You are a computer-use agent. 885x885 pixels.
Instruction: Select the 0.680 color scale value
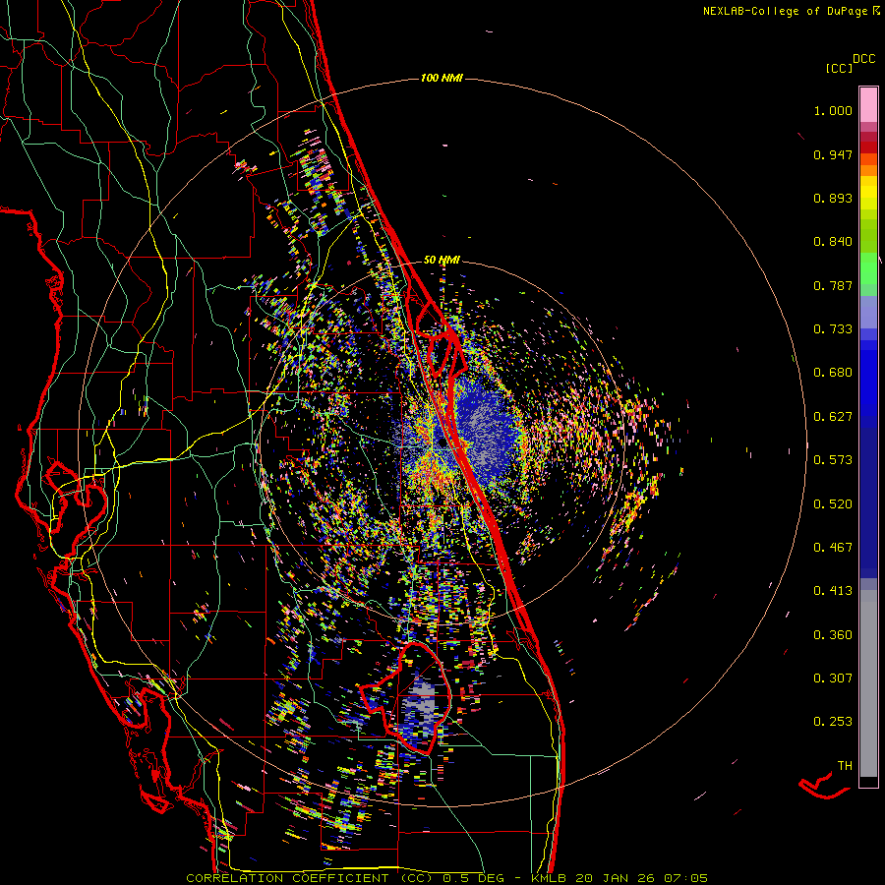833,373
